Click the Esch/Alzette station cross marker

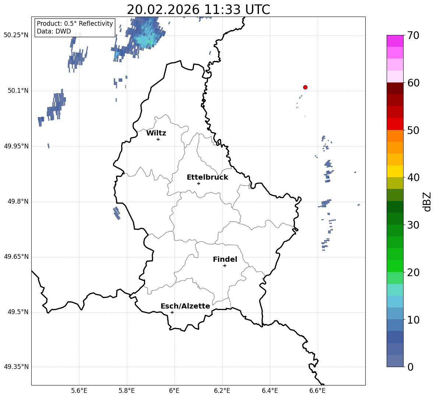tap(172, 312)
